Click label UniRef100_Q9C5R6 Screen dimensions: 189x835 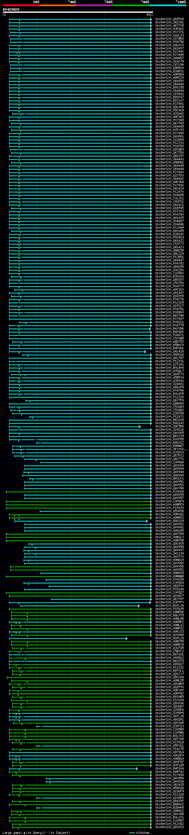click(x=170, y=426)
